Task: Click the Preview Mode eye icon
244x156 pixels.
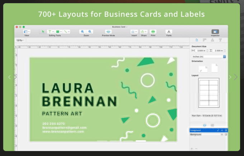Action: [x=108, y=32]
